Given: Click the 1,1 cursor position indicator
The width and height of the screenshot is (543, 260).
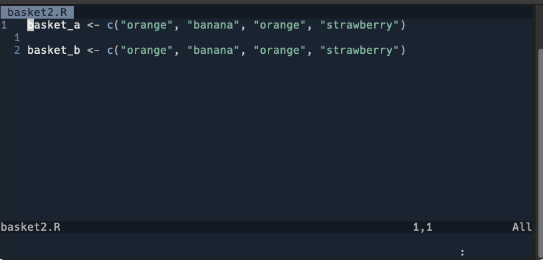Looking at the screenshot, I should (x=423, y=227).
